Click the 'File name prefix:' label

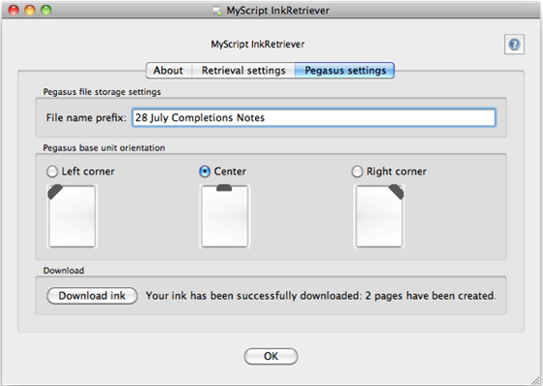click(x=86, y=117)
